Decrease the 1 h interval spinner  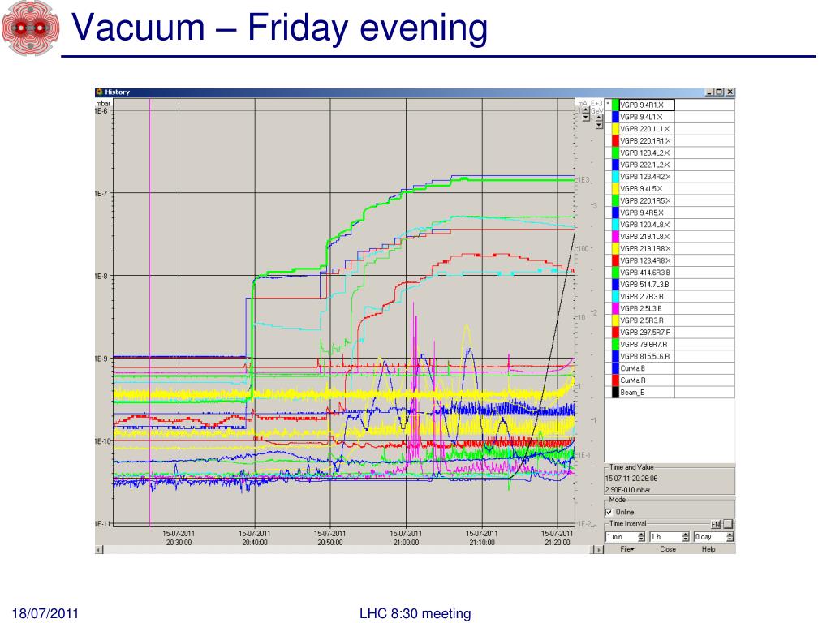click(x=686, y=539)
